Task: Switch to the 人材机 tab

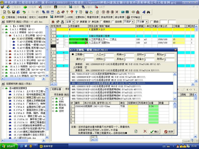Action: pos(69,17)
